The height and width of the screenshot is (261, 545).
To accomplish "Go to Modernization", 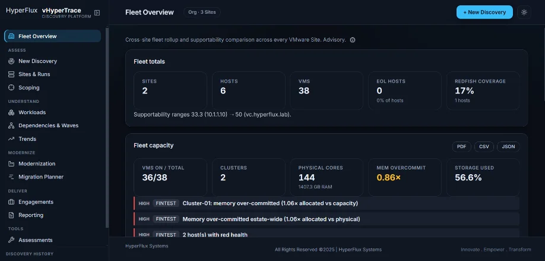I will (x=53, y=163).
